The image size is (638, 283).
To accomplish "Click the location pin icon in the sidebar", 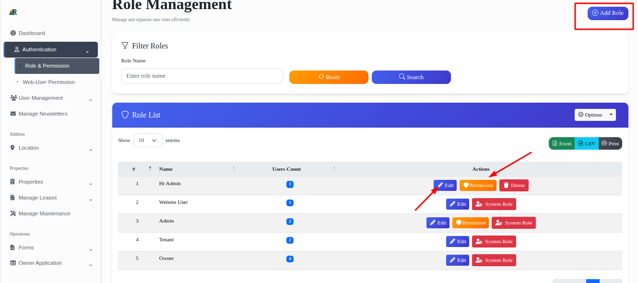I will click(12, 148).
